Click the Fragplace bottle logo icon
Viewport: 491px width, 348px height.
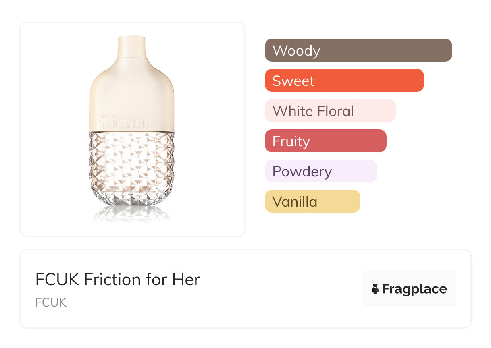click(375, 289)
